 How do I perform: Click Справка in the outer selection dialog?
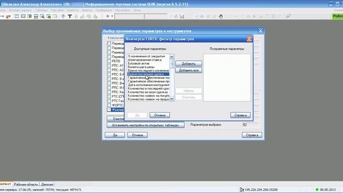(252, 135)
